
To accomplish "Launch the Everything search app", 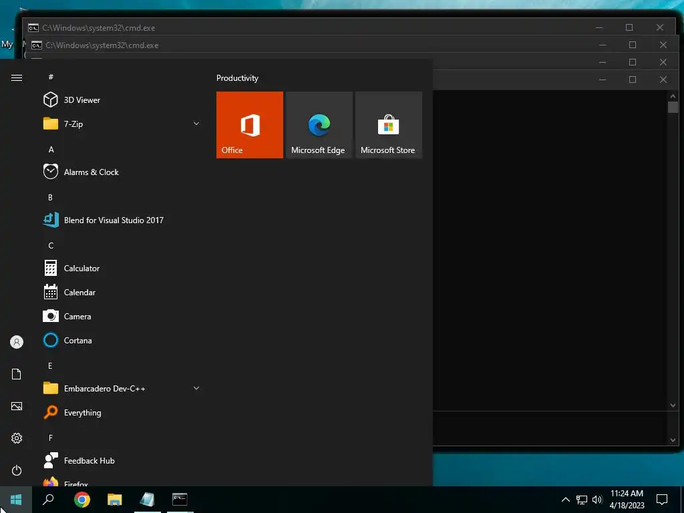I will point(122,412).
